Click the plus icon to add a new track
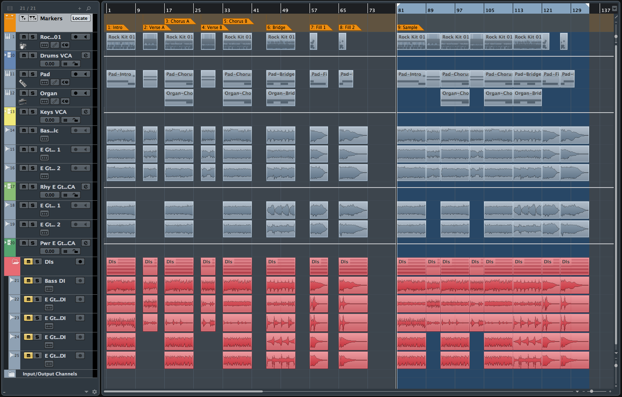This screenshot has height=397, width=622. (79, 8)
